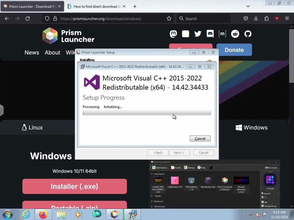Click the installer setup taskbar icon

coord(132,214)
